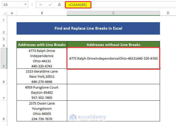Select row 7 header
This screenshot has height=126, width=176.
(4, 92)
